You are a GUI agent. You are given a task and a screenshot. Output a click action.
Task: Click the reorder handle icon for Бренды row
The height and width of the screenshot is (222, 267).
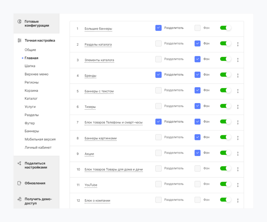tap(238, 76)
